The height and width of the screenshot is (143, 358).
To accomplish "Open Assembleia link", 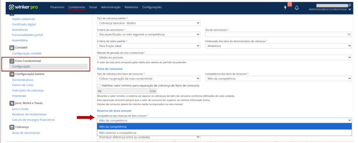I will (20, 40).
